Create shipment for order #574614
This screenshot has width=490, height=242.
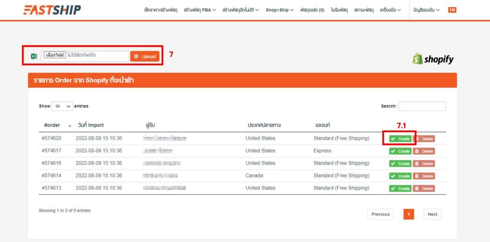tap(400, 176)
